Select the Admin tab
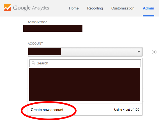 148,8
